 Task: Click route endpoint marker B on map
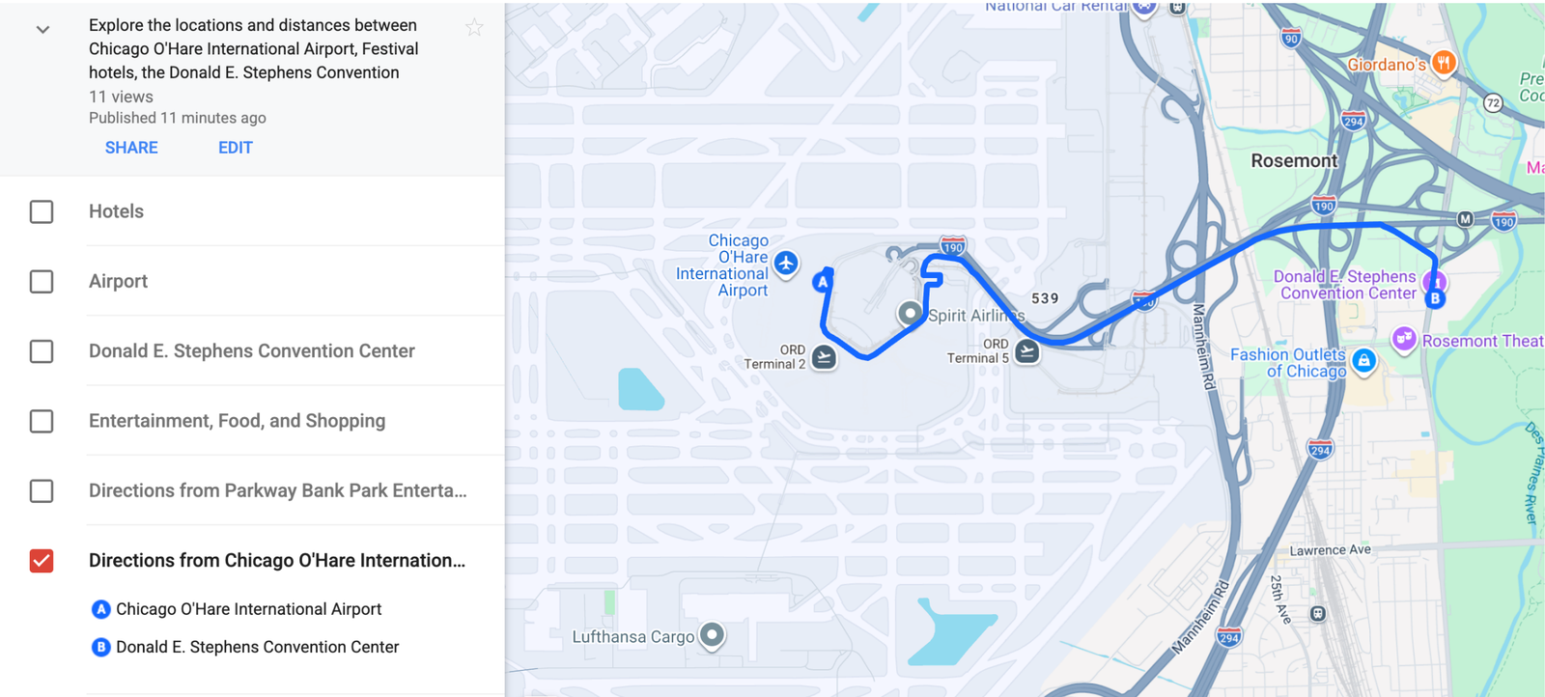coord(1435,298)
